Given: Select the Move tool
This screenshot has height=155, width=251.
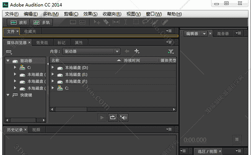Looking at the screenshot, I should tap(97, 22).
